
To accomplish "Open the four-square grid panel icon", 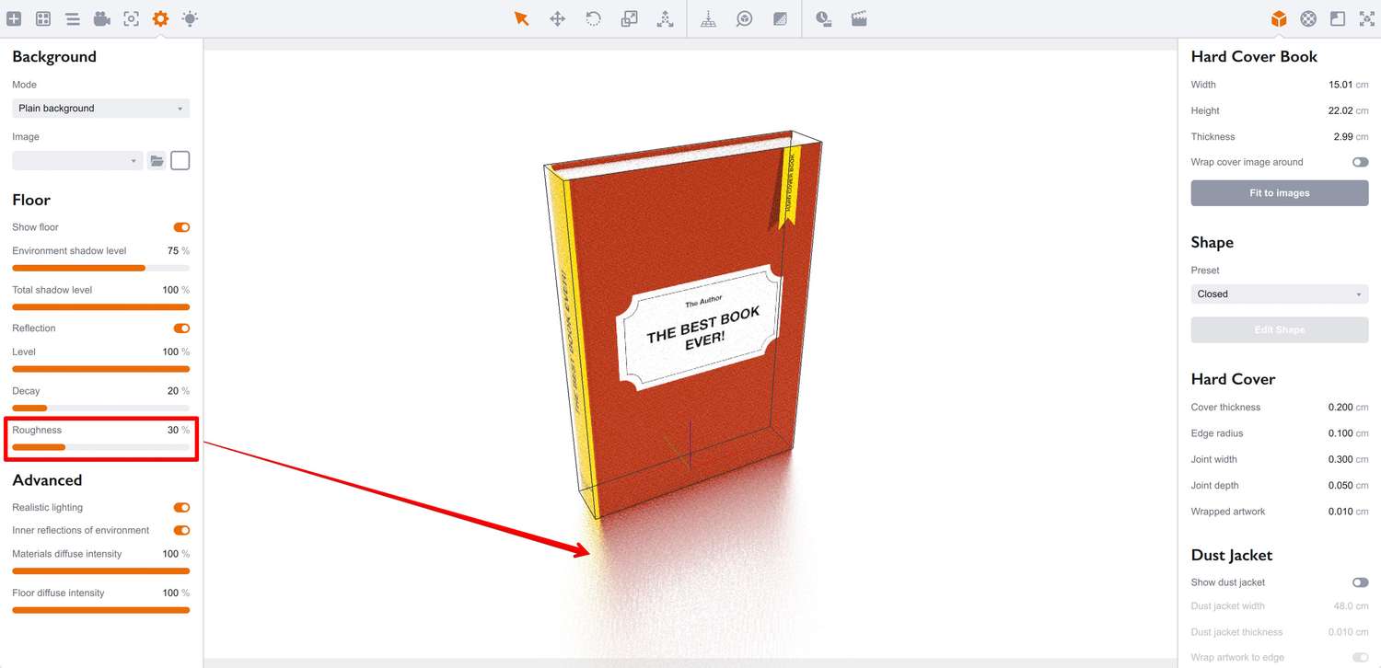I will pos(43,18).
